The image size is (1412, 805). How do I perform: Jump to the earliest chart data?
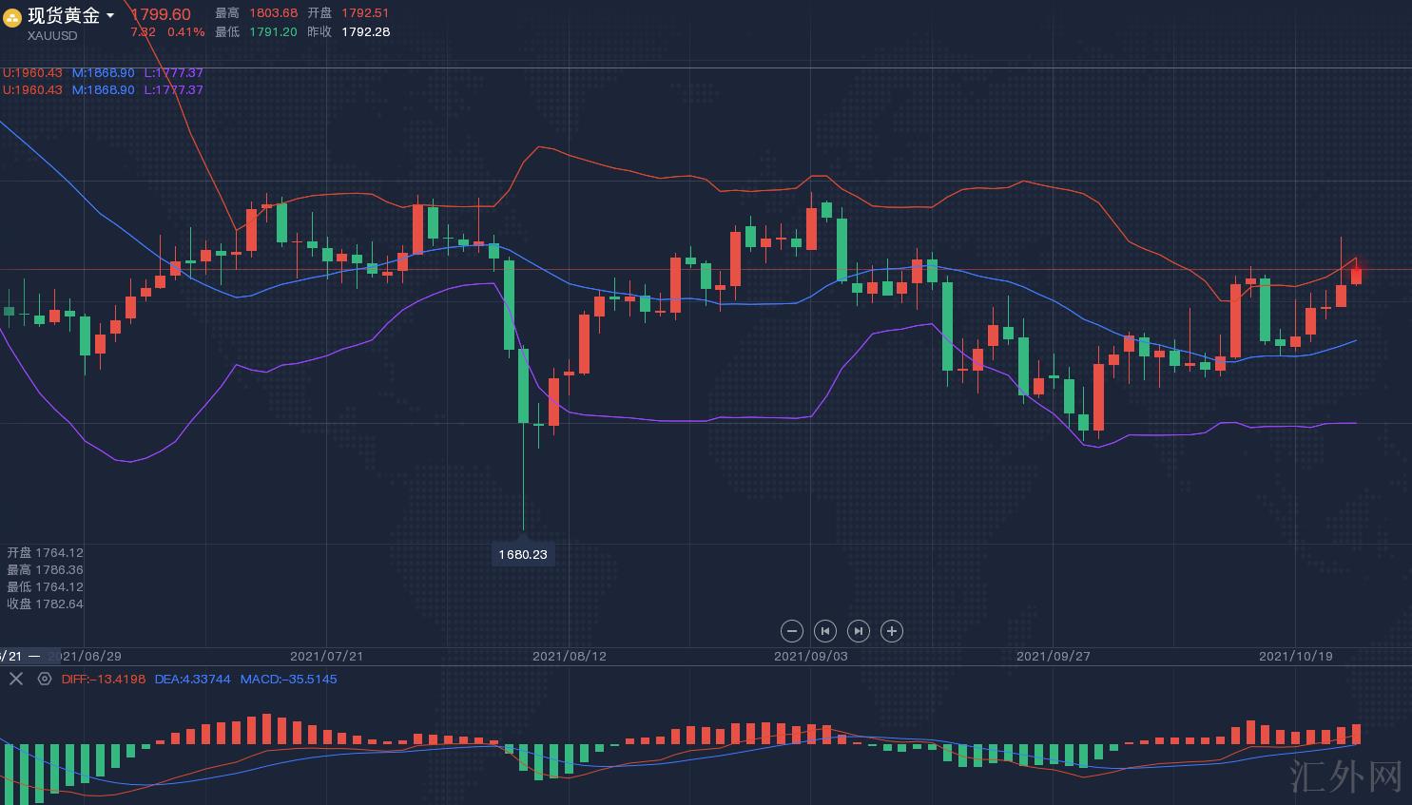pos(824,631)
